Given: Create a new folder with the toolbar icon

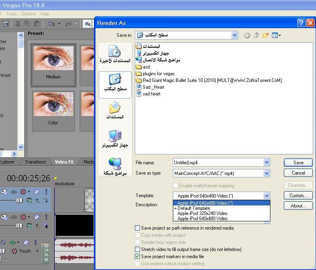Looking at the screenshot, I should (x=266, y=35).
